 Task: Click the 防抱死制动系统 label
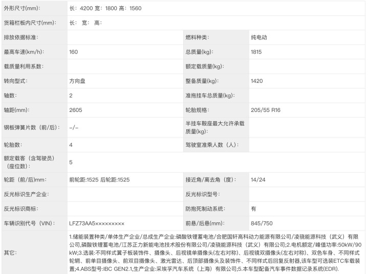205,209
